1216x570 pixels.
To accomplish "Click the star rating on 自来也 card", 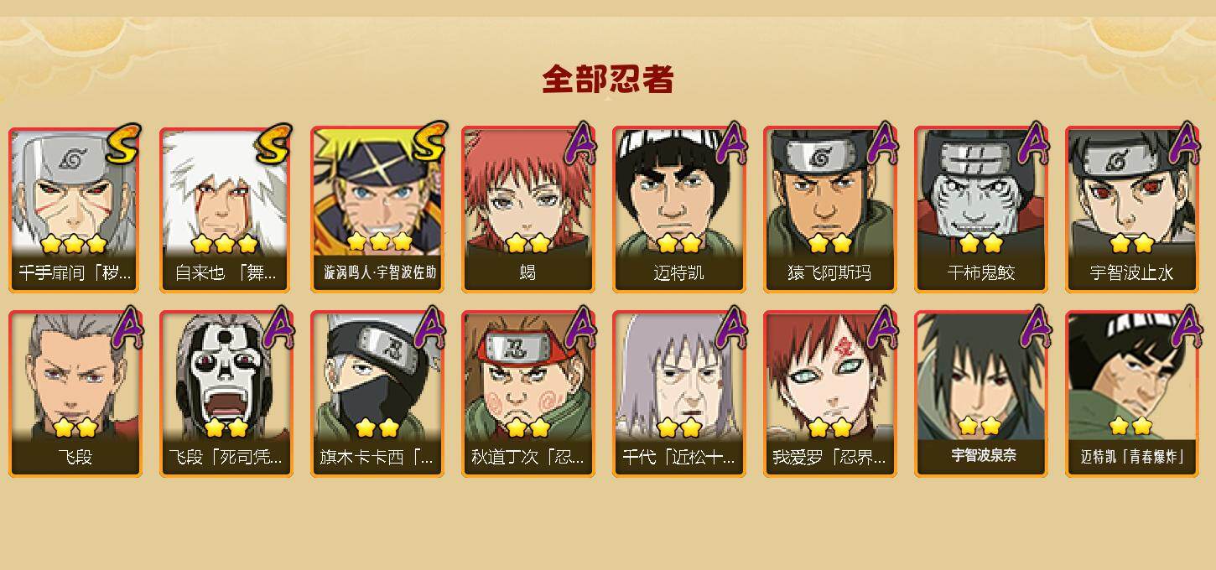I will tap(224, 244).
